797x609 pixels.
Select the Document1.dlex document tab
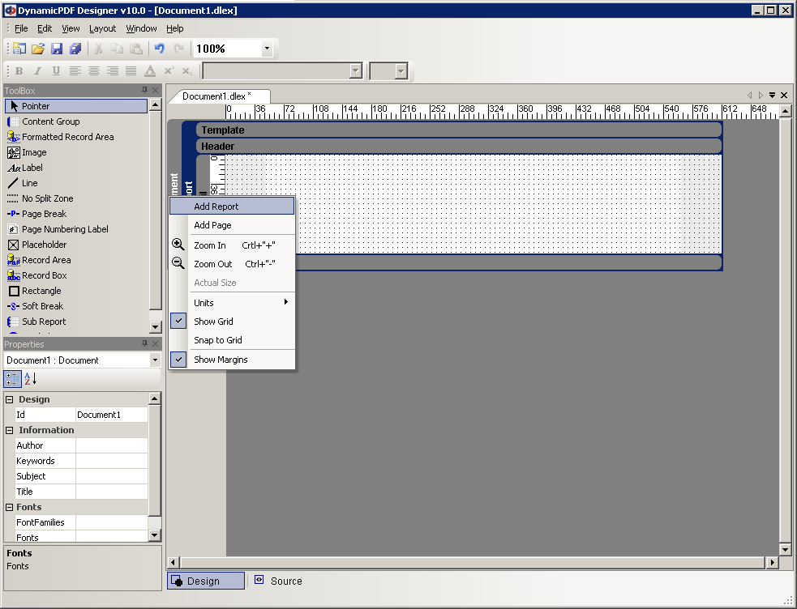tap(219, 96)
